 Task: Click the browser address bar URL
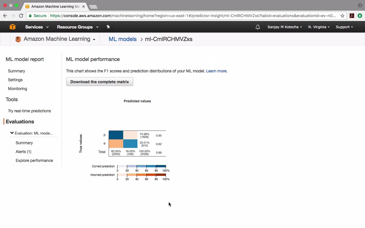(x=193, y=16)
